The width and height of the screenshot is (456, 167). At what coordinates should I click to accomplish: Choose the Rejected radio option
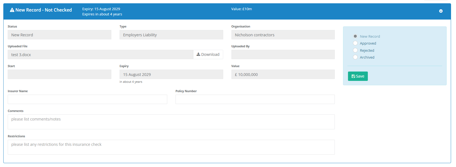click(x=355, y=50)
